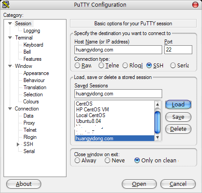202x193 pixels.
Task: Open the Colours category
Action: point(31,102)
